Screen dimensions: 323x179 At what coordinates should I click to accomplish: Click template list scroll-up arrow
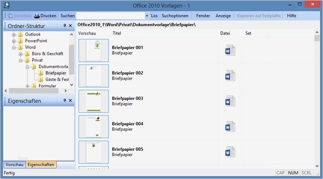pos(317,32)
